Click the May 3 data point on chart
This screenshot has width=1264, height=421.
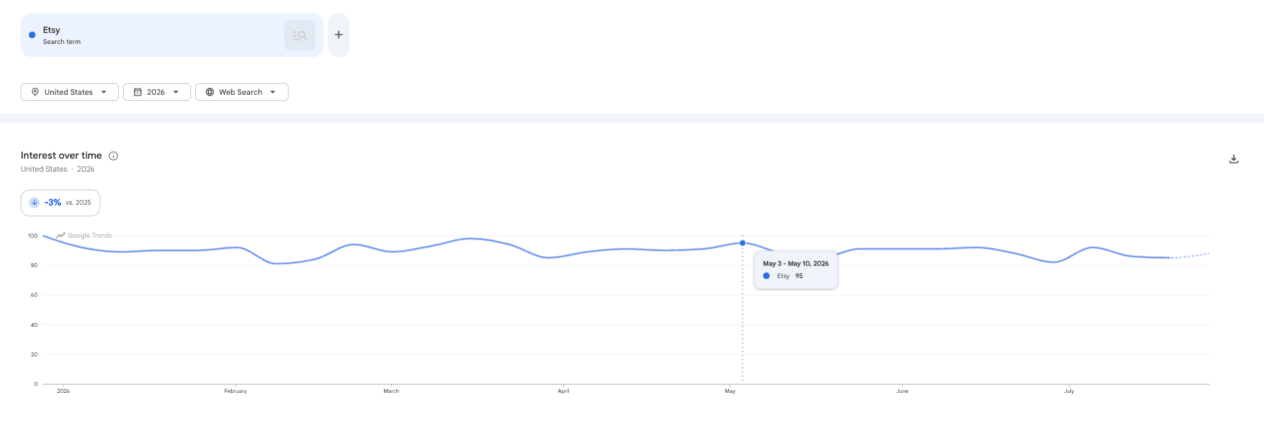(x=743, y=243)
